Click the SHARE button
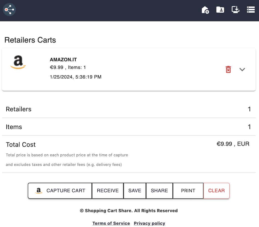The height and width of the screenshot is (227, 259). pos(159,191)
